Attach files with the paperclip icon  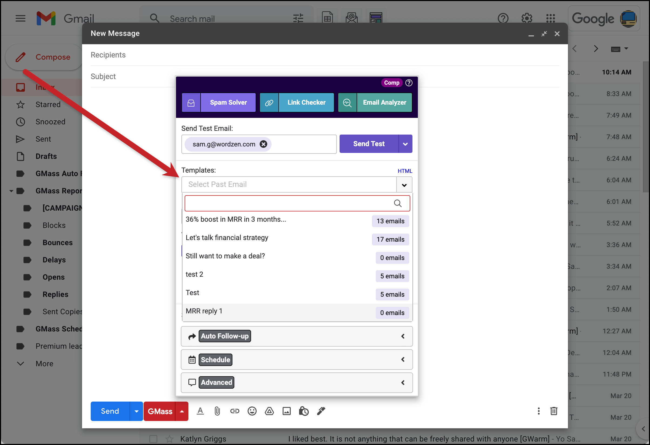(x=217, y=411)
